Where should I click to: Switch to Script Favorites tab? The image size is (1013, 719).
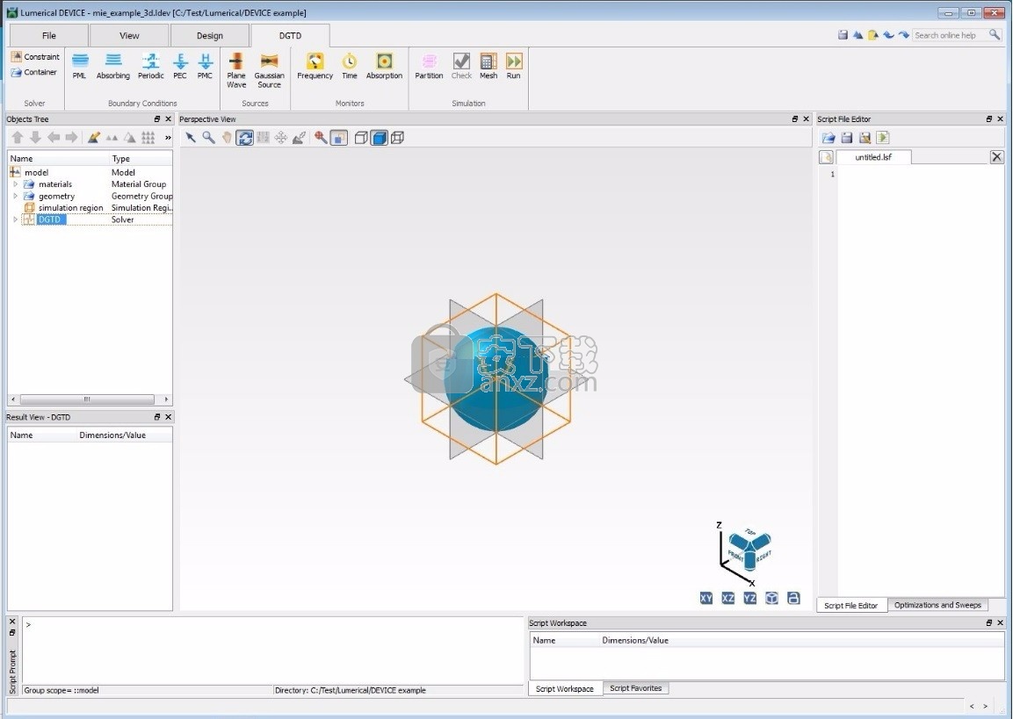(x=636, y=688)
